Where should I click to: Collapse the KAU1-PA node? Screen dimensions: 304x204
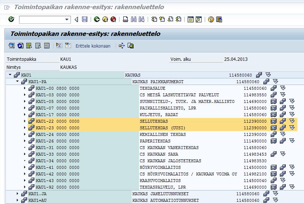(x=17, y=81)
